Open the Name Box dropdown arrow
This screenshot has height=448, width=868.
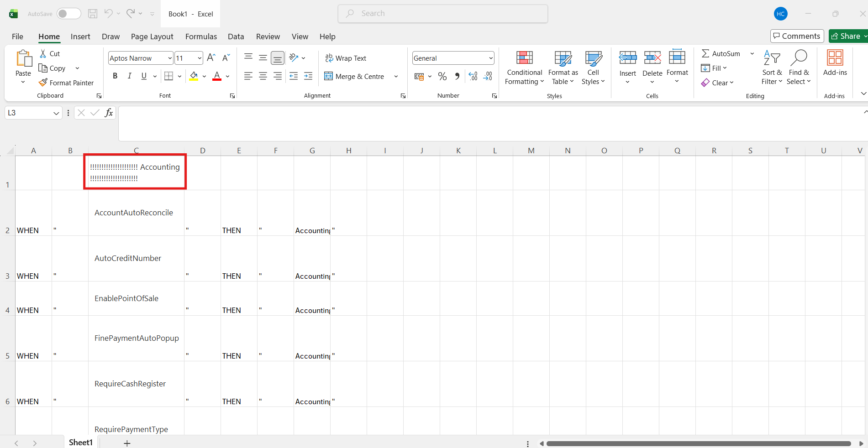pyautogui.click(x=56, y=113)
